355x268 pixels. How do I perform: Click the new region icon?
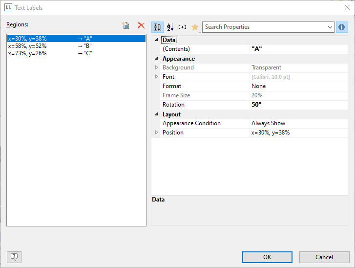(126, 26)
